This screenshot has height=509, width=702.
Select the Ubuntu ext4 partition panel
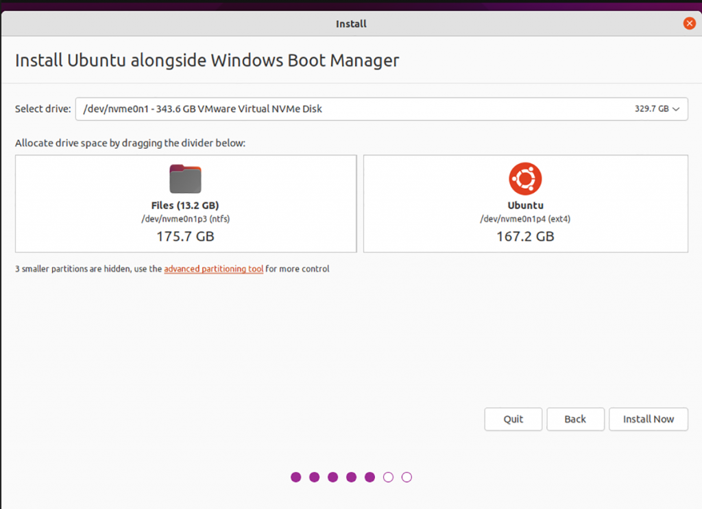tap(525, 203)
